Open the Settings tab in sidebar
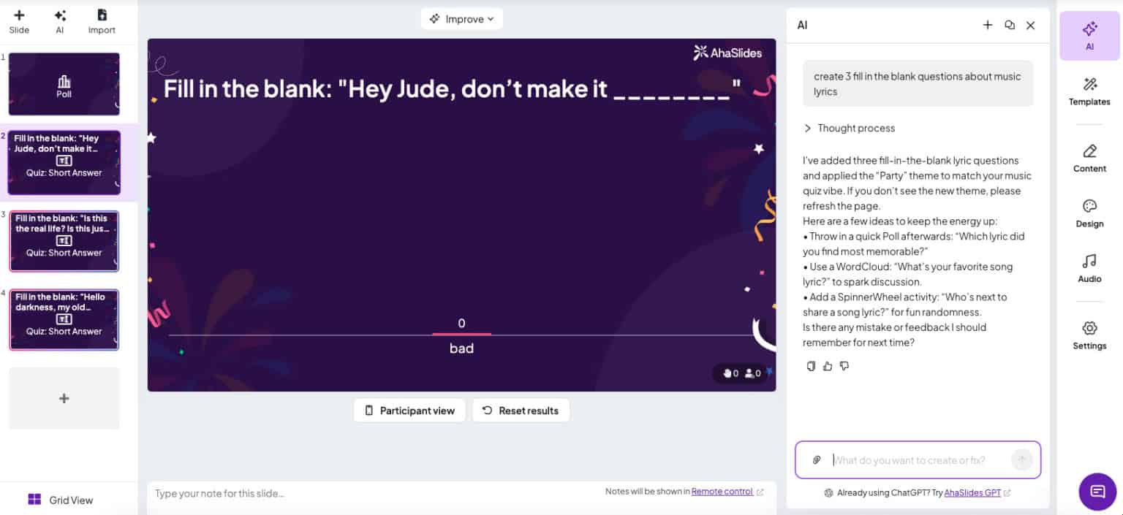The height and width of the screenshot is (515, 1123). click(x=1089, y=335)
